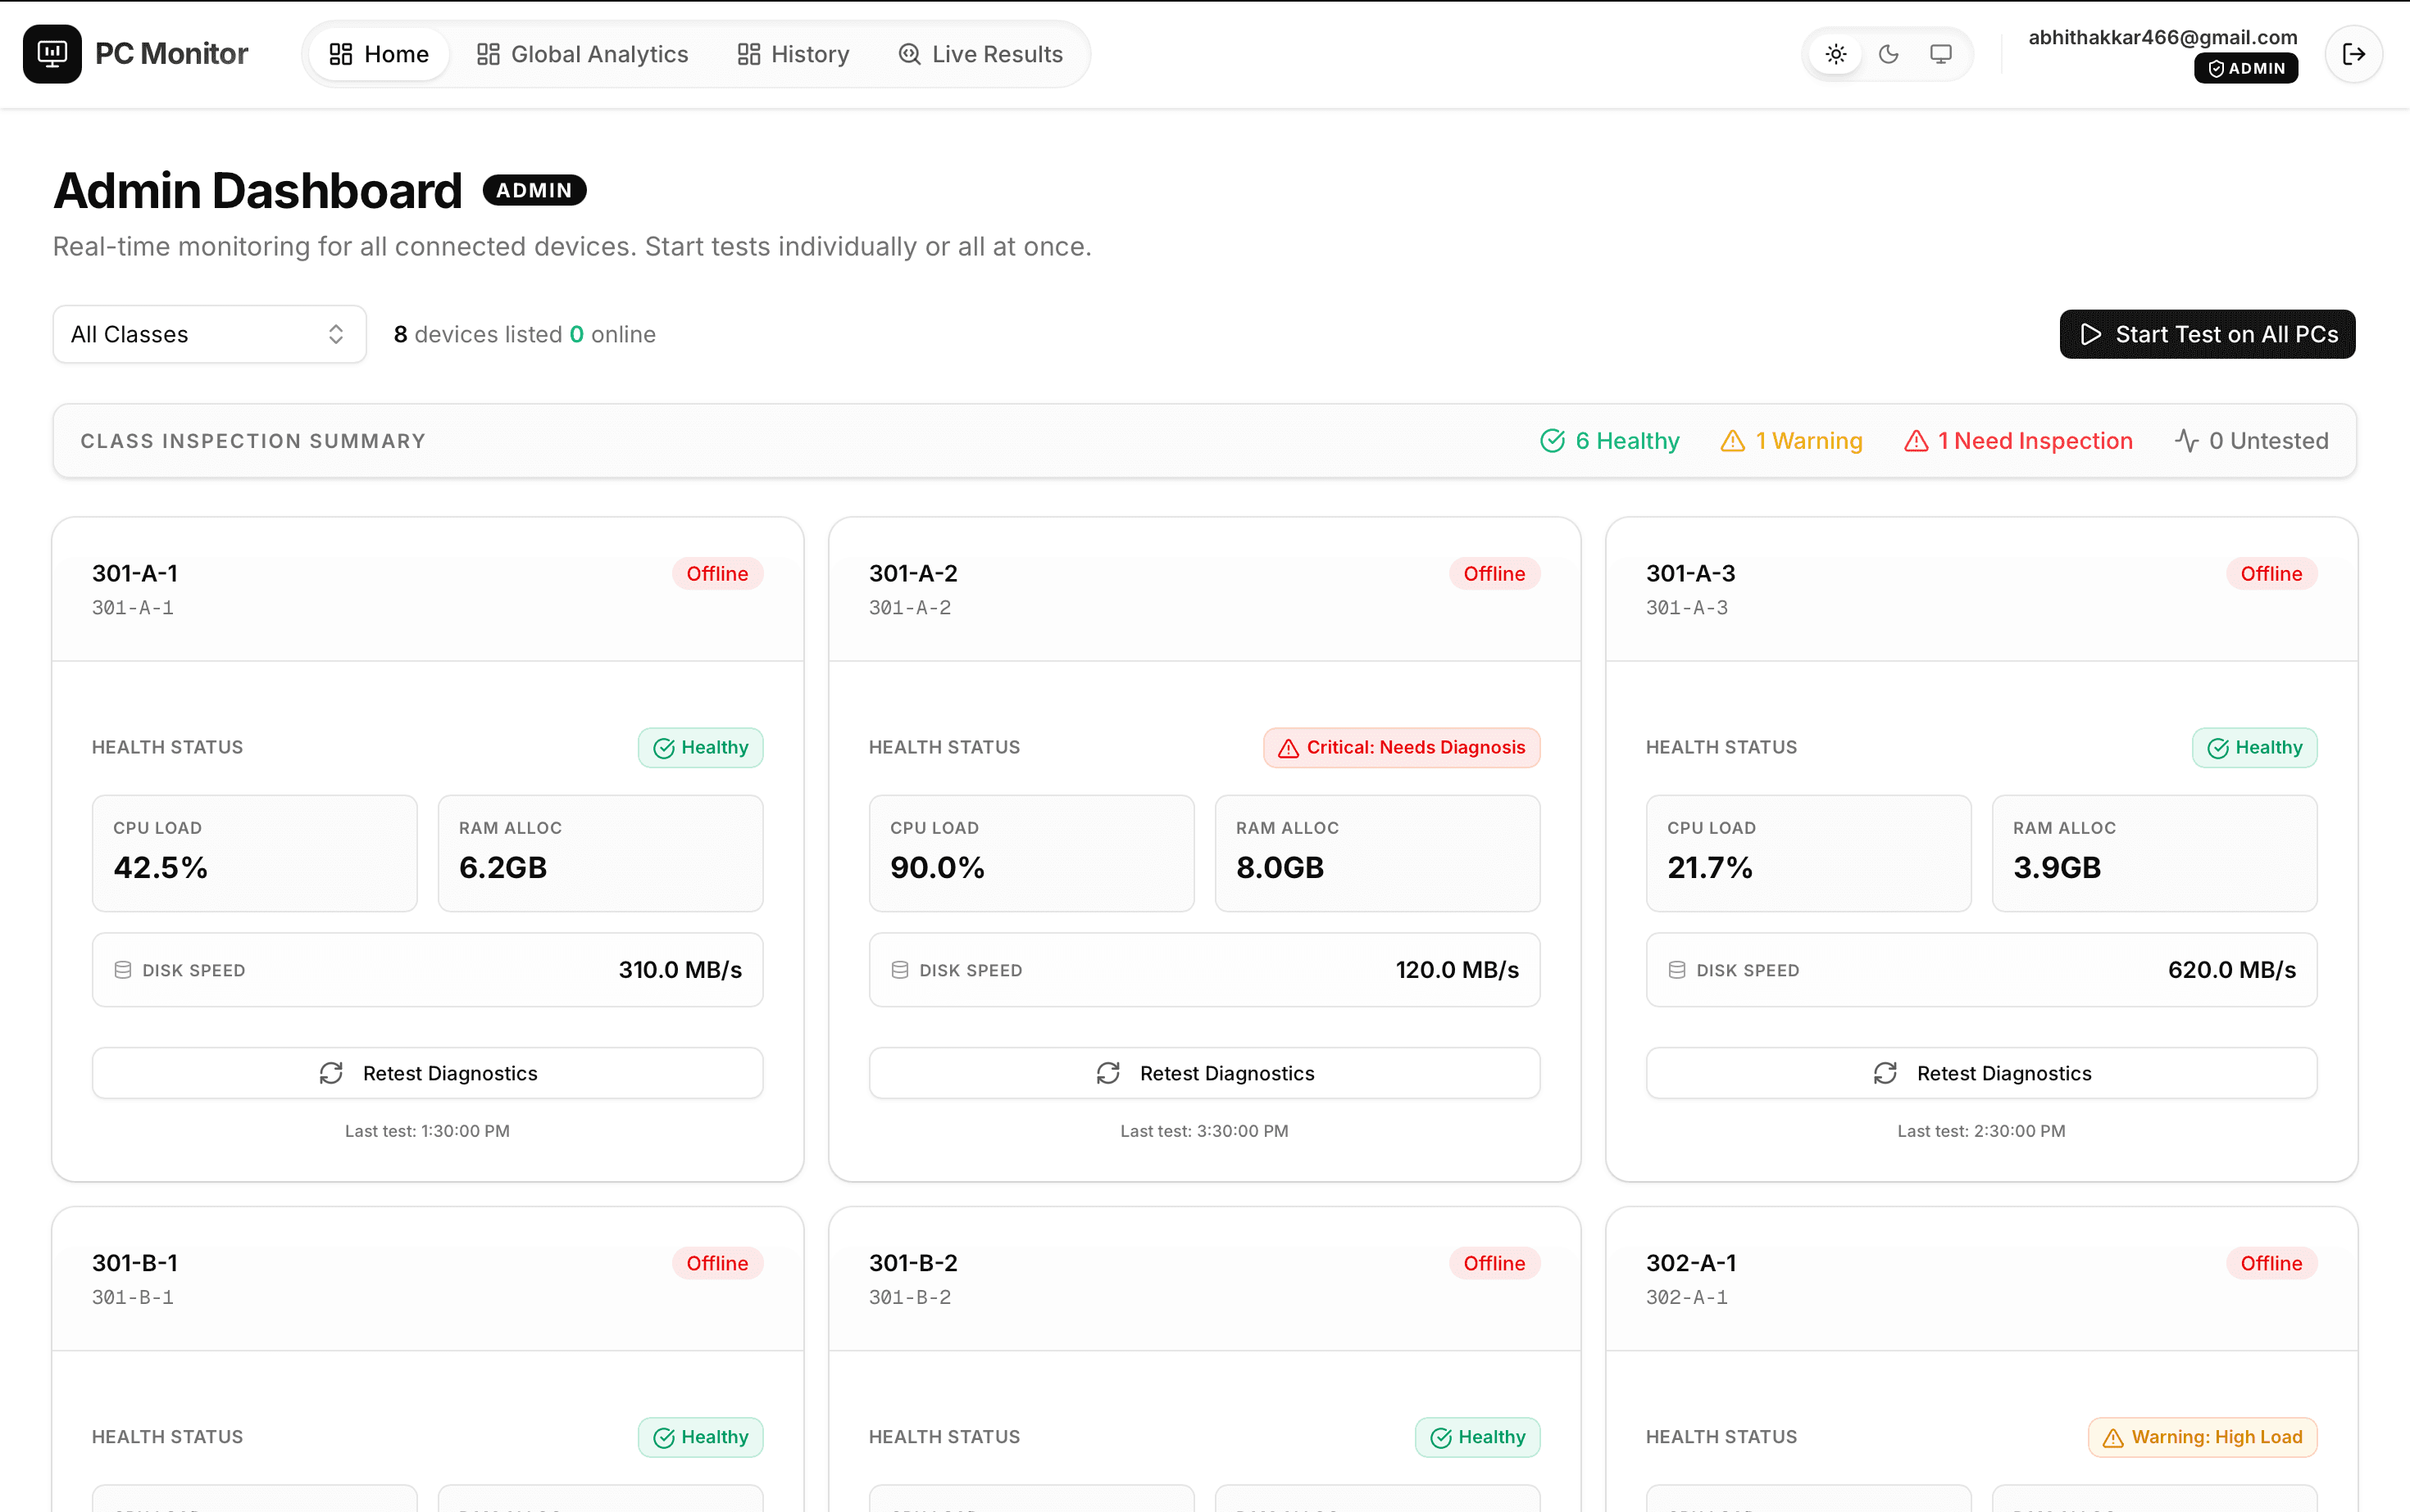Click the disk icon in 301-A-1 Disk Speed

pos(123,970)
